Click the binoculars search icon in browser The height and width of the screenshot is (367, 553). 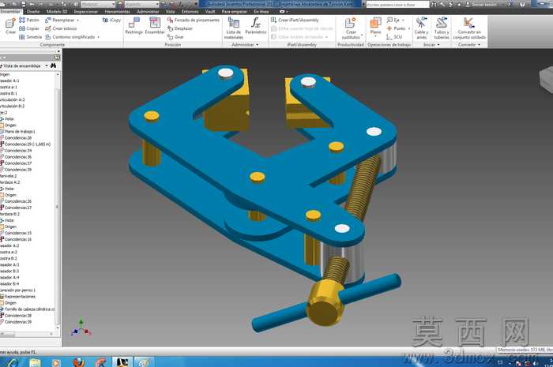click(x=53, y=66)
